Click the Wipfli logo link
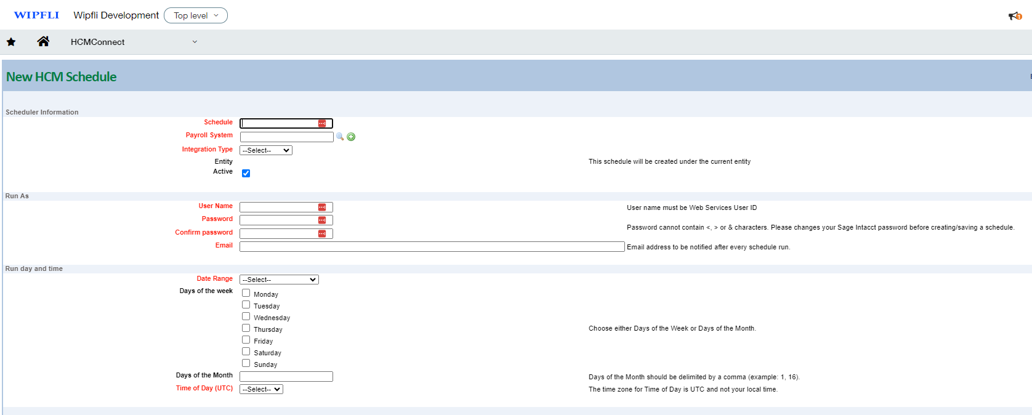The image size is (1032, 415). pyautogui.click(x=36, y=15)
